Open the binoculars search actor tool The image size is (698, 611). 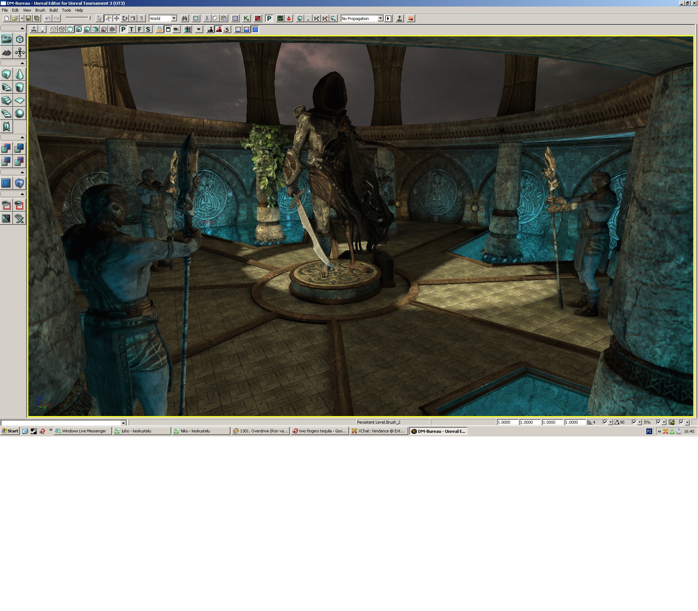[184, 19]
